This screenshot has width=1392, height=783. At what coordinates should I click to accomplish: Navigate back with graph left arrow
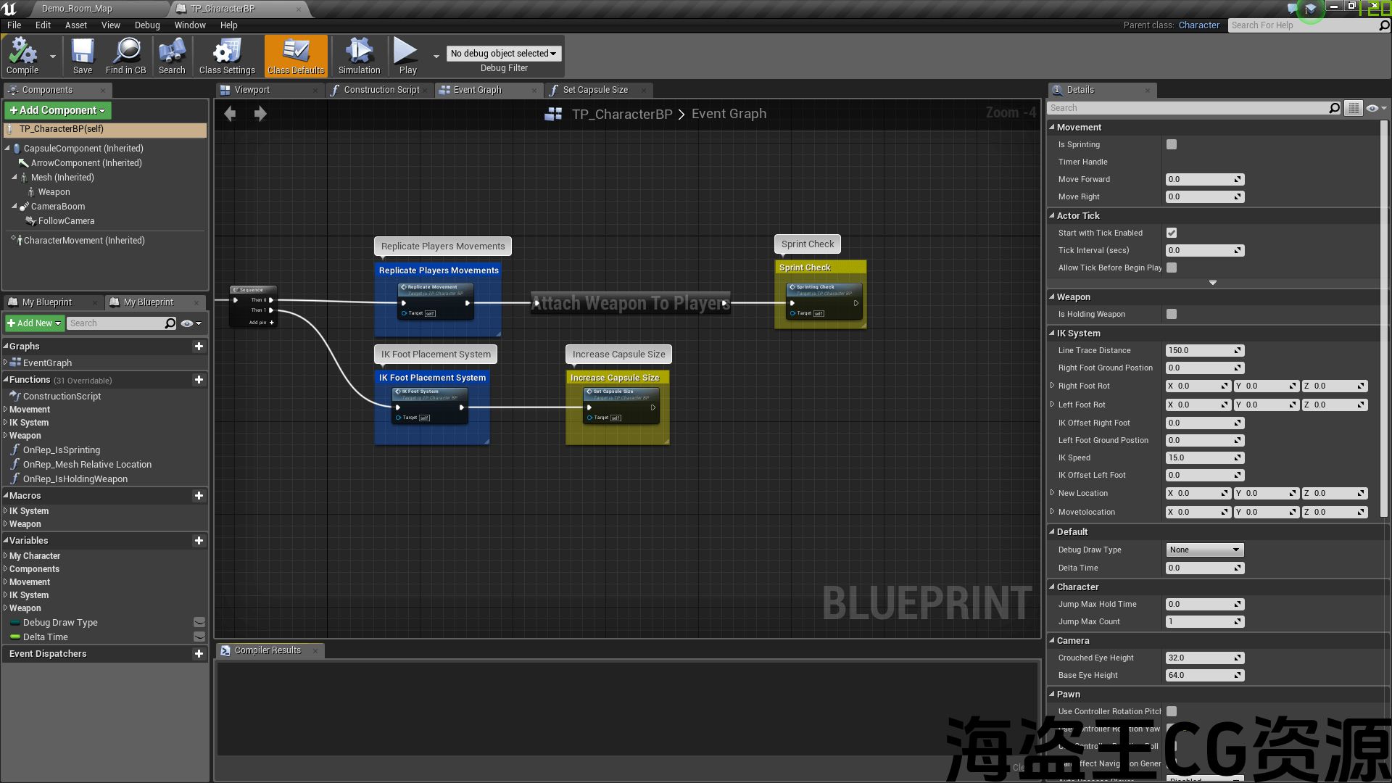[x=230, y=114]
